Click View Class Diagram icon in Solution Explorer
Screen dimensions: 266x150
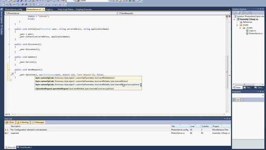250,13
